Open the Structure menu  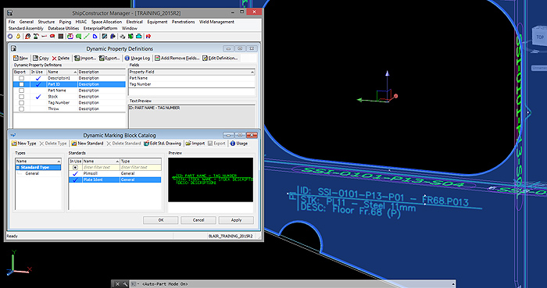46,22
